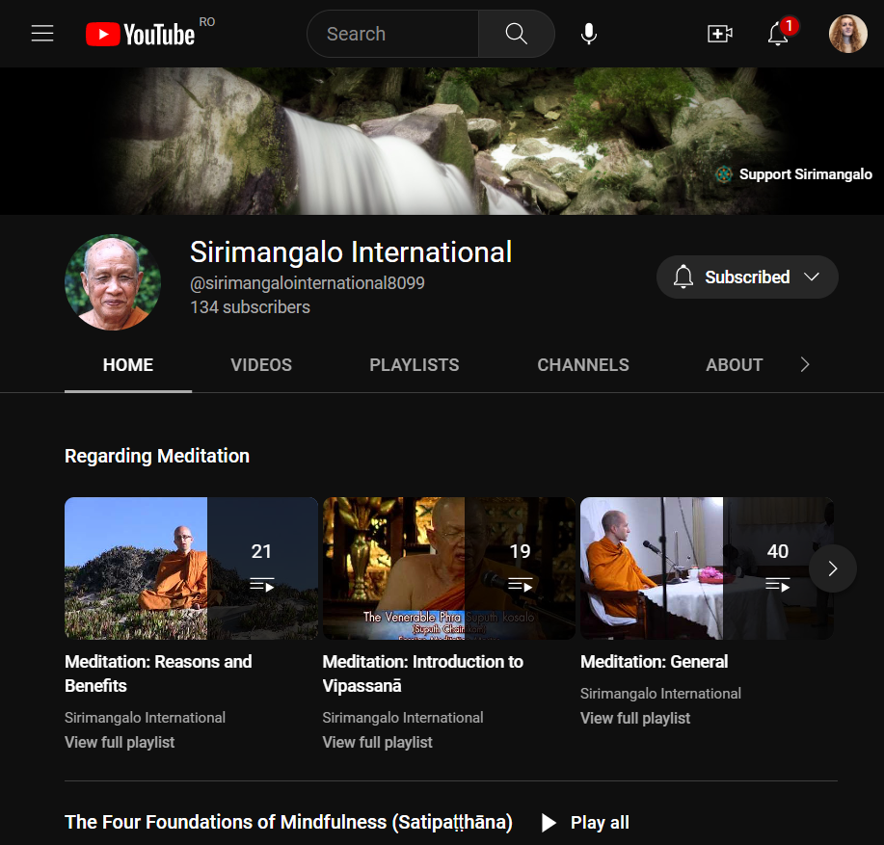Open the Reasons and Benefits playlist thumbnail

tap(191, 568)
